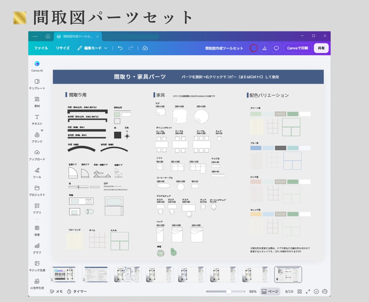
Task: Open the アップロード panel
Action: point(37,155)
